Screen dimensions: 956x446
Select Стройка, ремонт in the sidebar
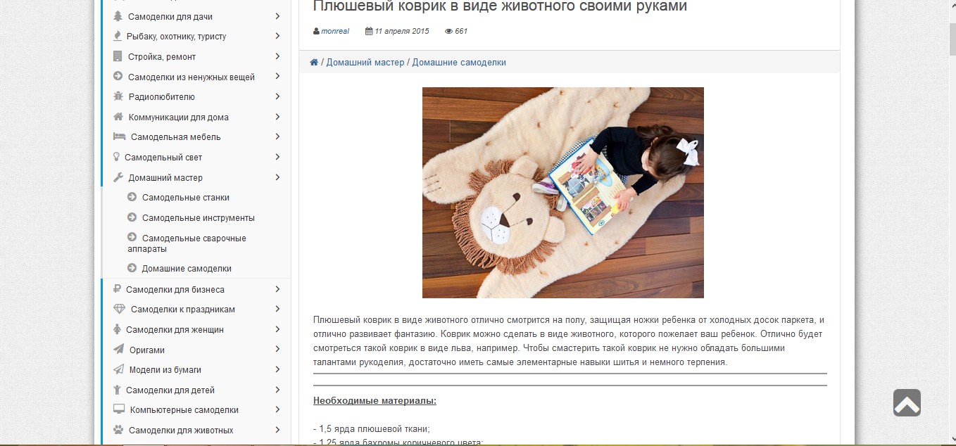click(x=162, y=56)
